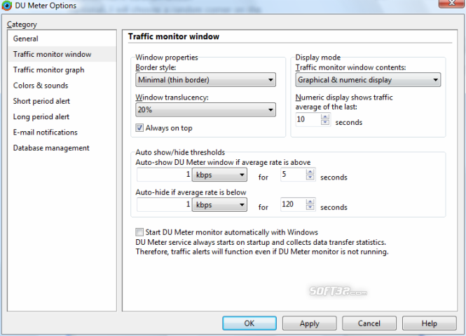The height and width of the screenshot is (336, 466).
Task: Open Colors & sounds category
Action: tap(62, 86)
